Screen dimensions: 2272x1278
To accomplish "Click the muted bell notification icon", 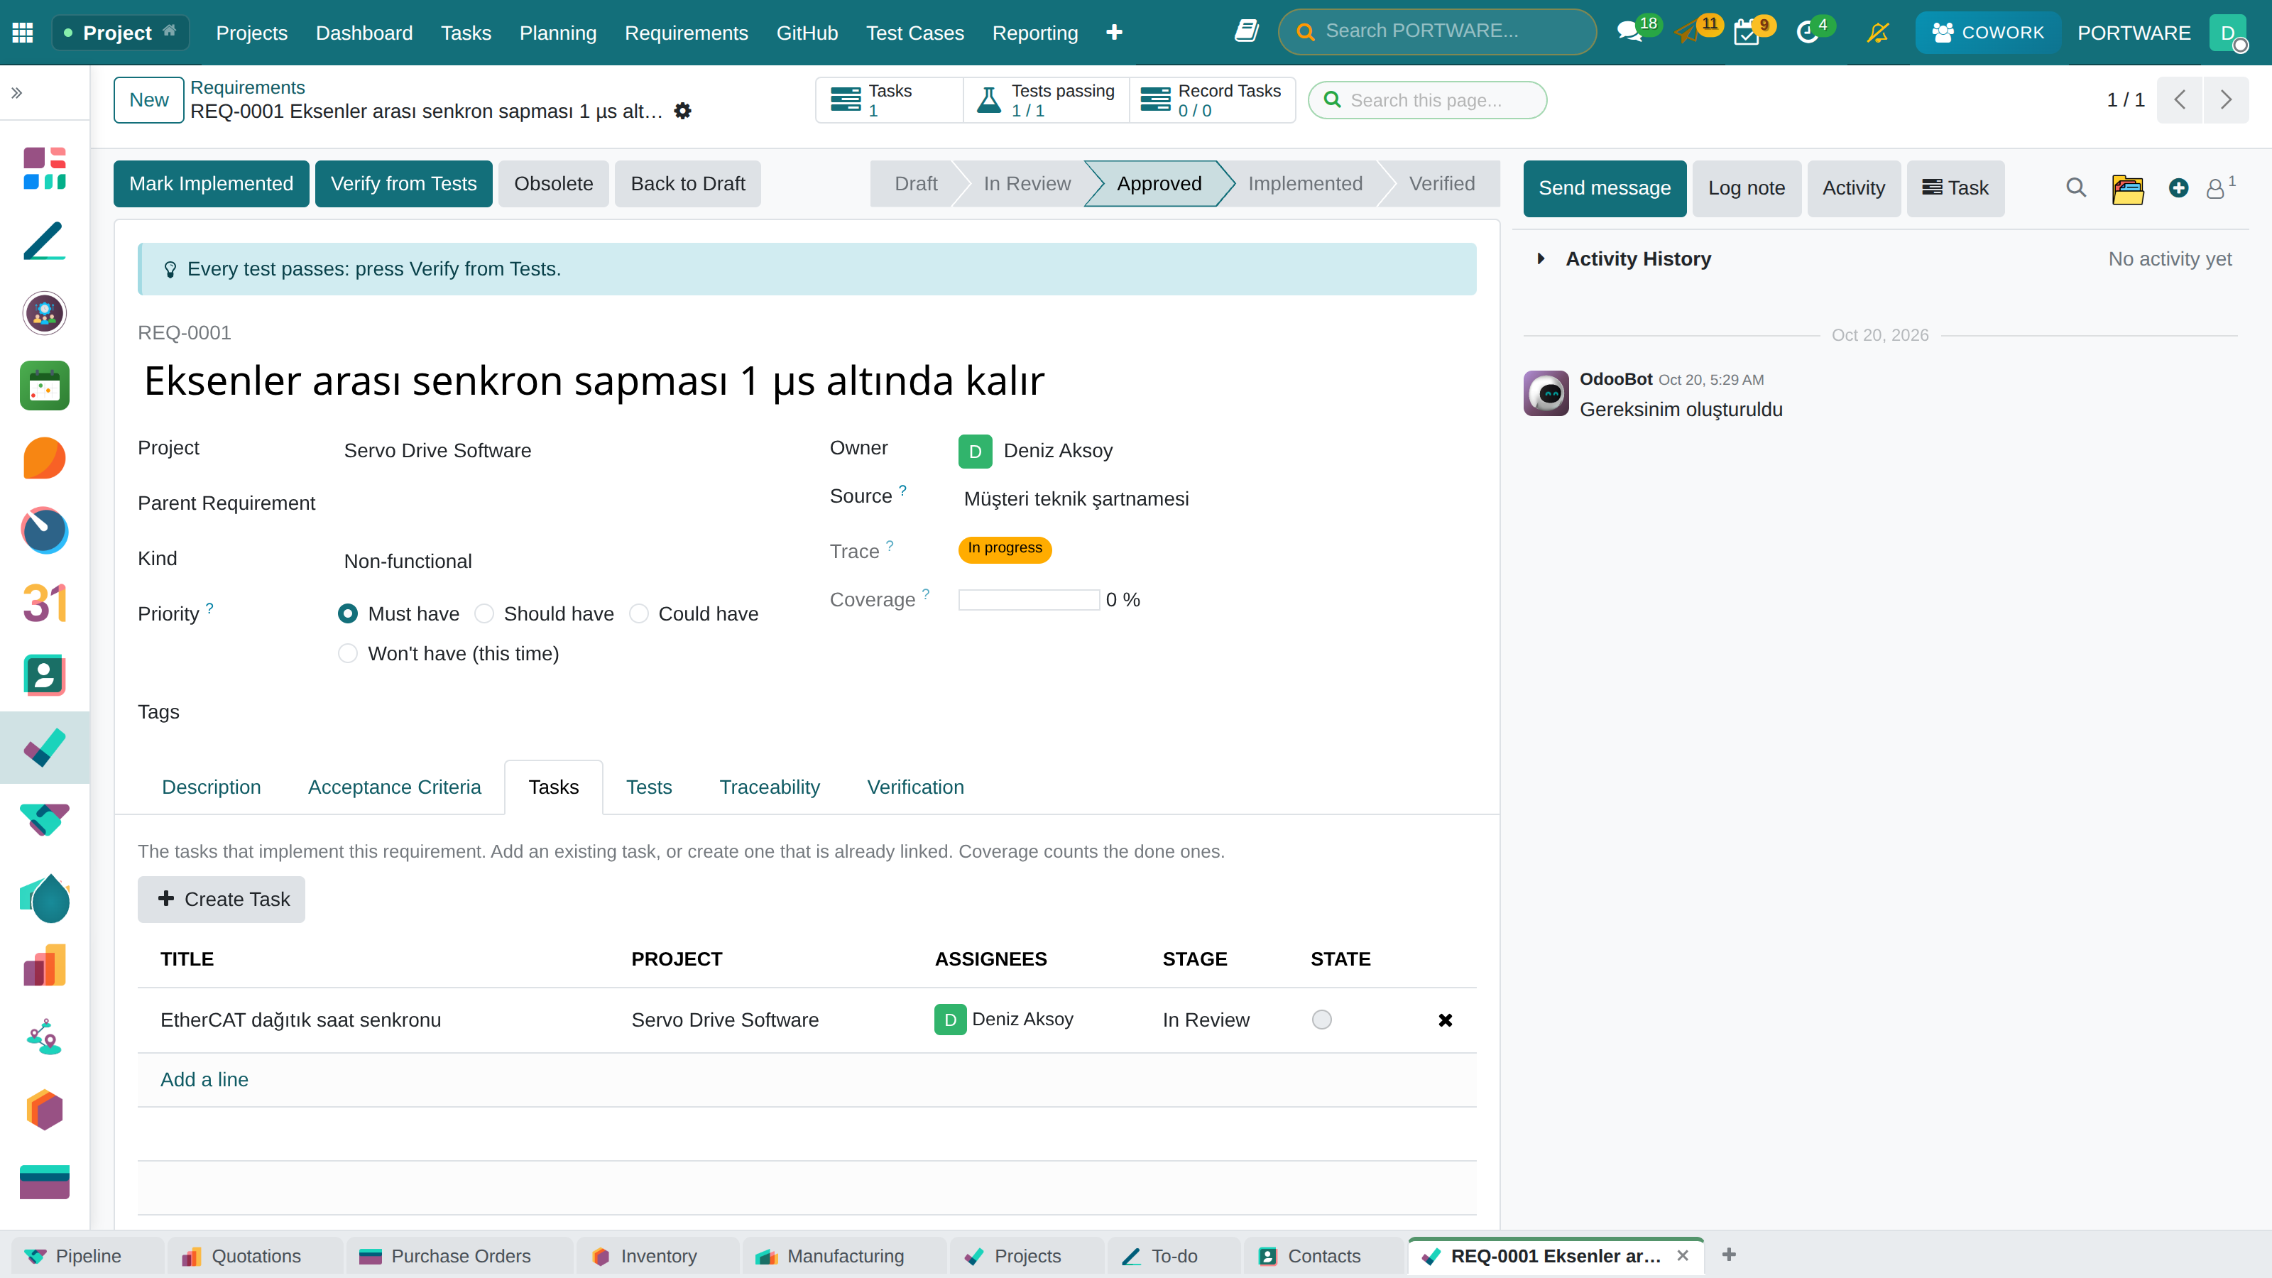I will tap(1878, 33).
